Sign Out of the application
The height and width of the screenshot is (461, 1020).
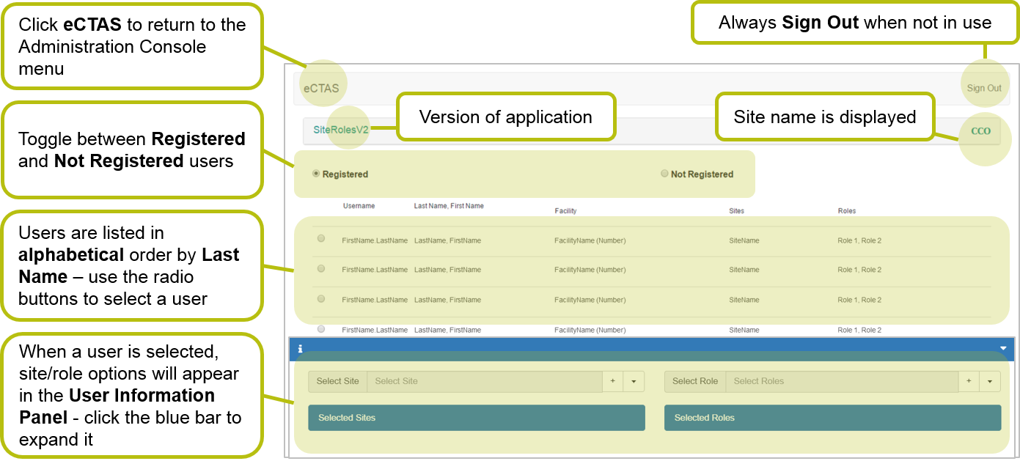click(983, 89)
